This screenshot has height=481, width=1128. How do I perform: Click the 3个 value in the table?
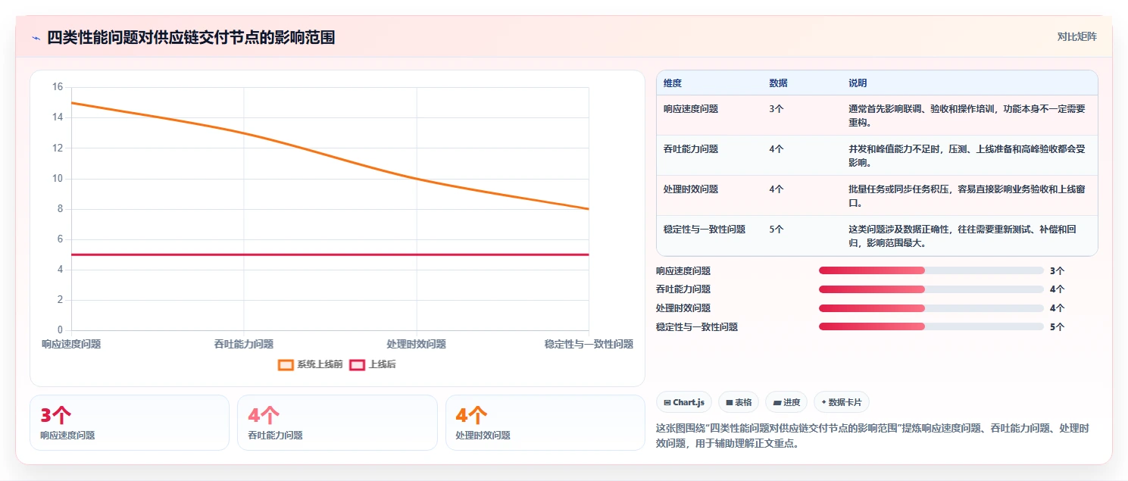click(776, 109)
